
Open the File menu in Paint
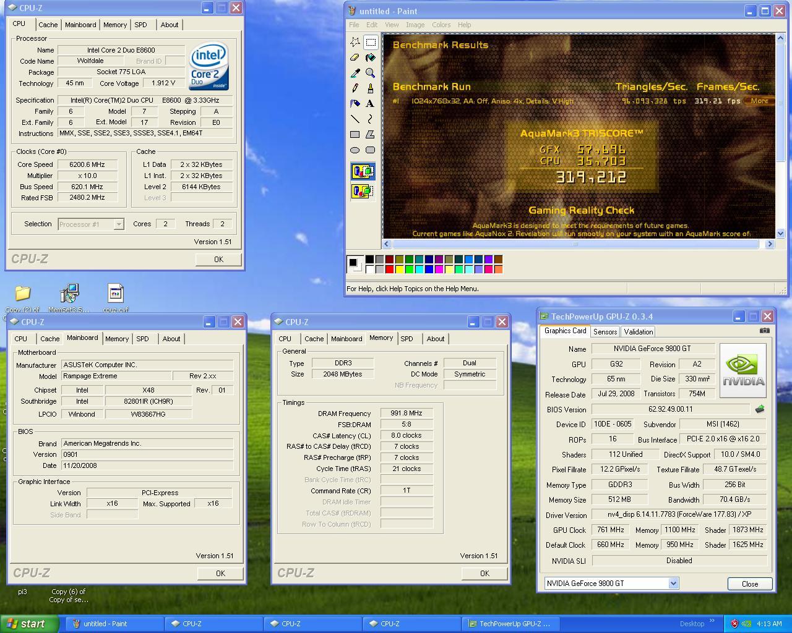pos(354,25)
